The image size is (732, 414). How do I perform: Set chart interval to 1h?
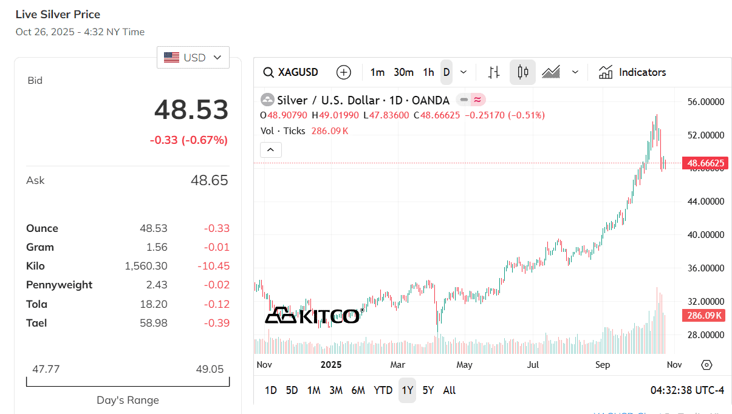click(x=429, y=72)
